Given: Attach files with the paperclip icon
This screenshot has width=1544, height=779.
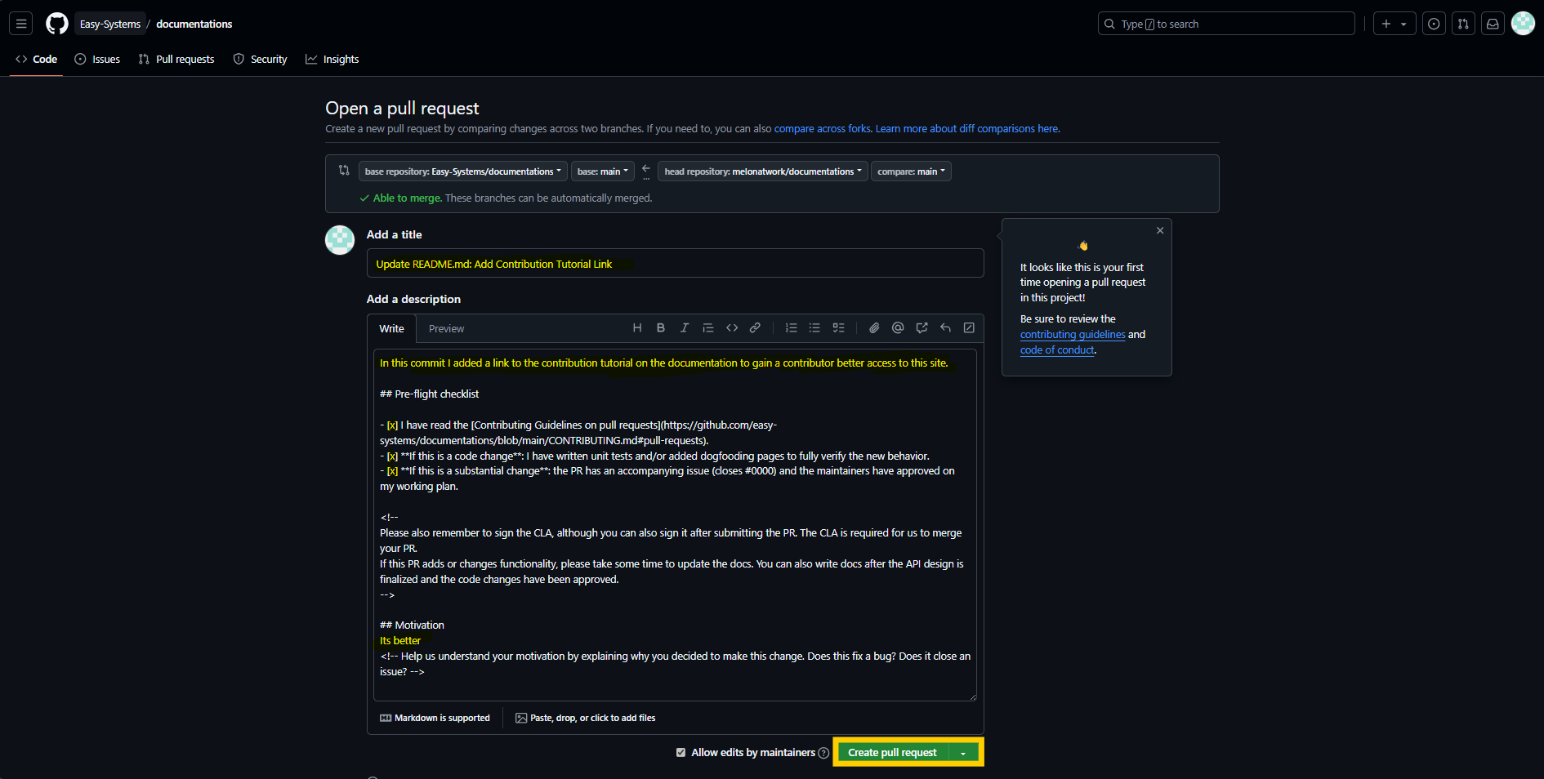Looking at the screenshot, I should click(874, 328).
